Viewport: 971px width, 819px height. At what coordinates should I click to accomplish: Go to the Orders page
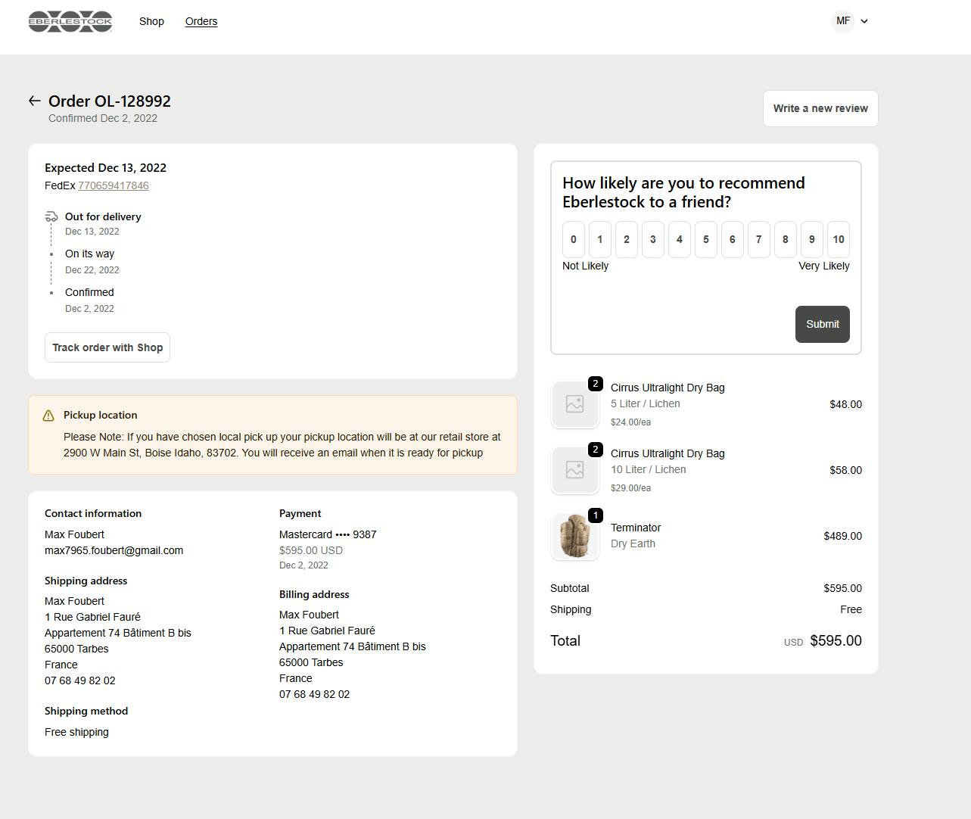click(201, 21)
